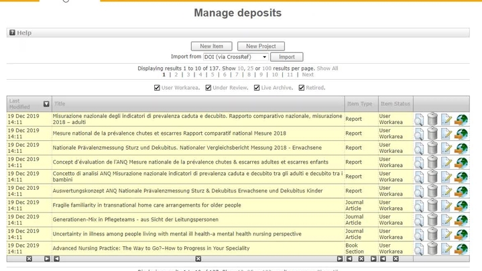Edit the Misurazione nazionale degli indicatori report
This screenshot has width=482, height=271.
[446, 119]
